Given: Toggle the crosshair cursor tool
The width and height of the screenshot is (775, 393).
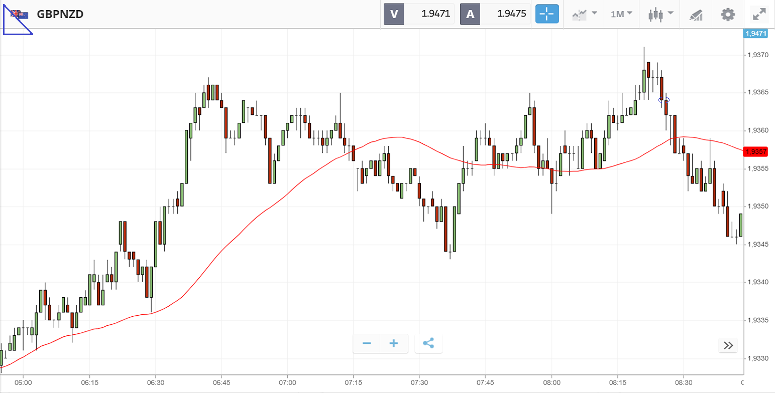Looking at the screenshot, I should pos(547,14).
